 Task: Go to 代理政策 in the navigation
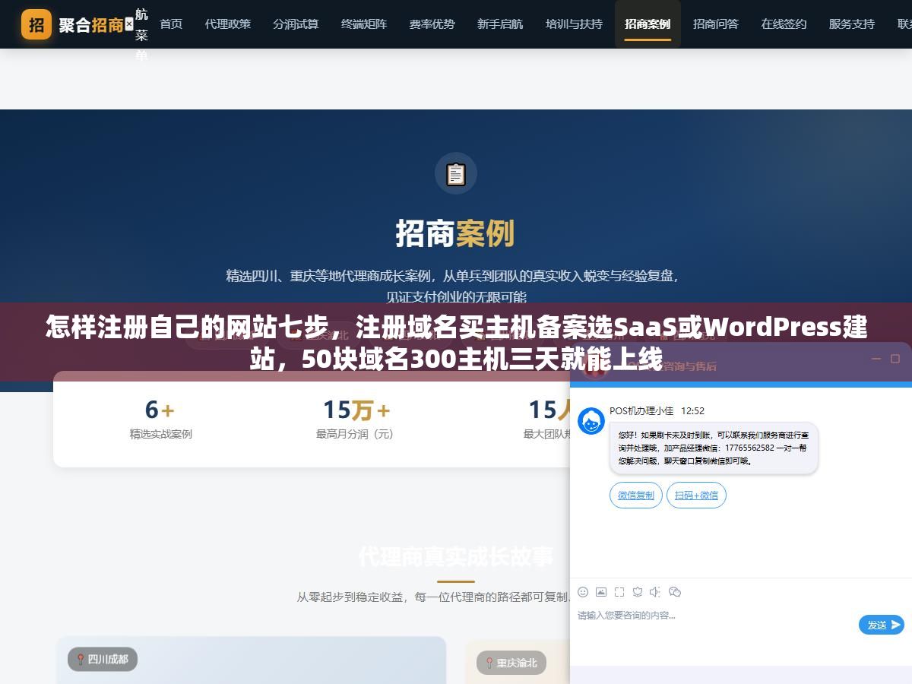[227, 24]
